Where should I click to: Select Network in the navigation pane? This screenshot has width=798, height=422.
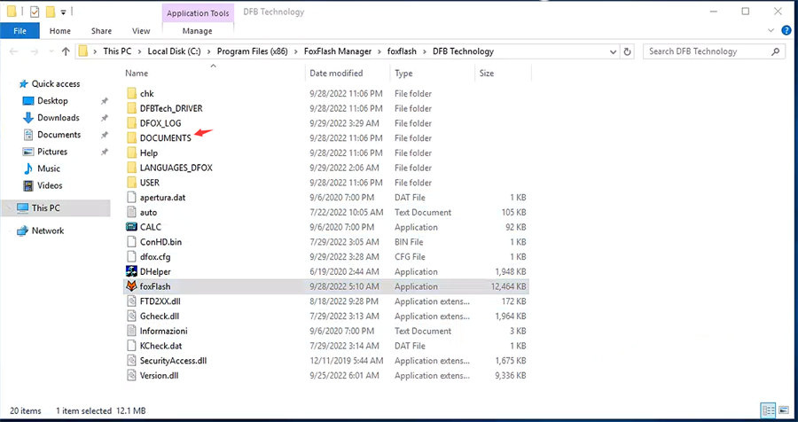coord(48,231)
